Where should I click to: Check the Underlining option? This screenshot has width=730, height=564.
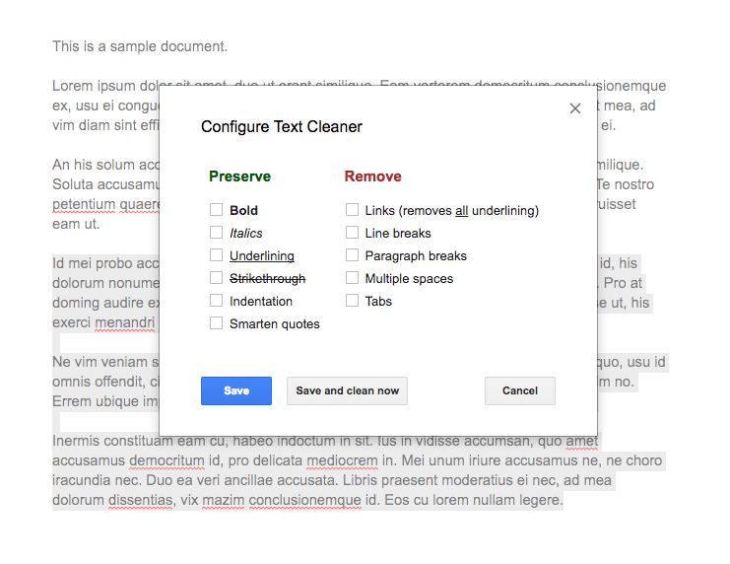tap(216, 255)
